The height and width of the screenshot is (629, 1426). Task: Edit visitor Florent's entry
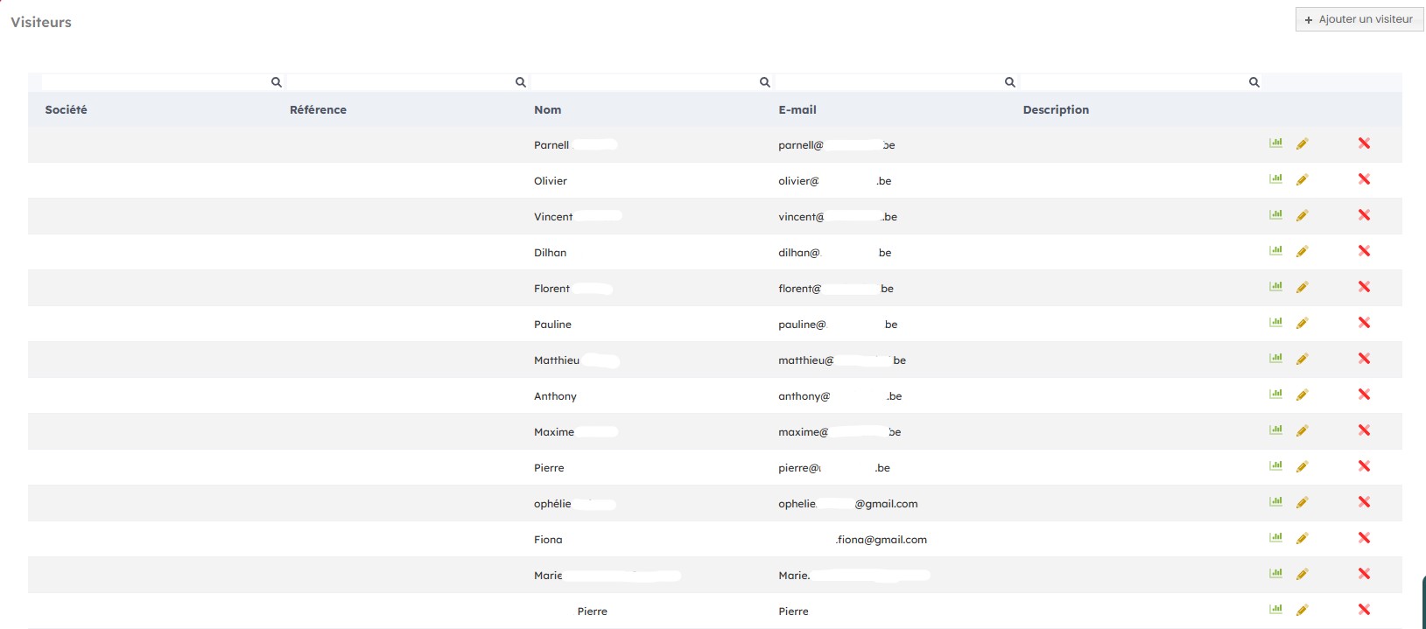pos(1302,288)
